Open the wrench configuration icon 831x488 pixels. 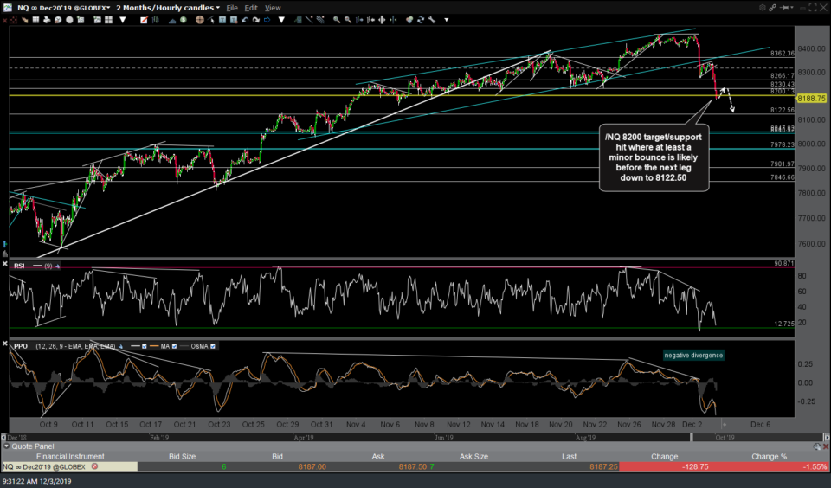432,20
